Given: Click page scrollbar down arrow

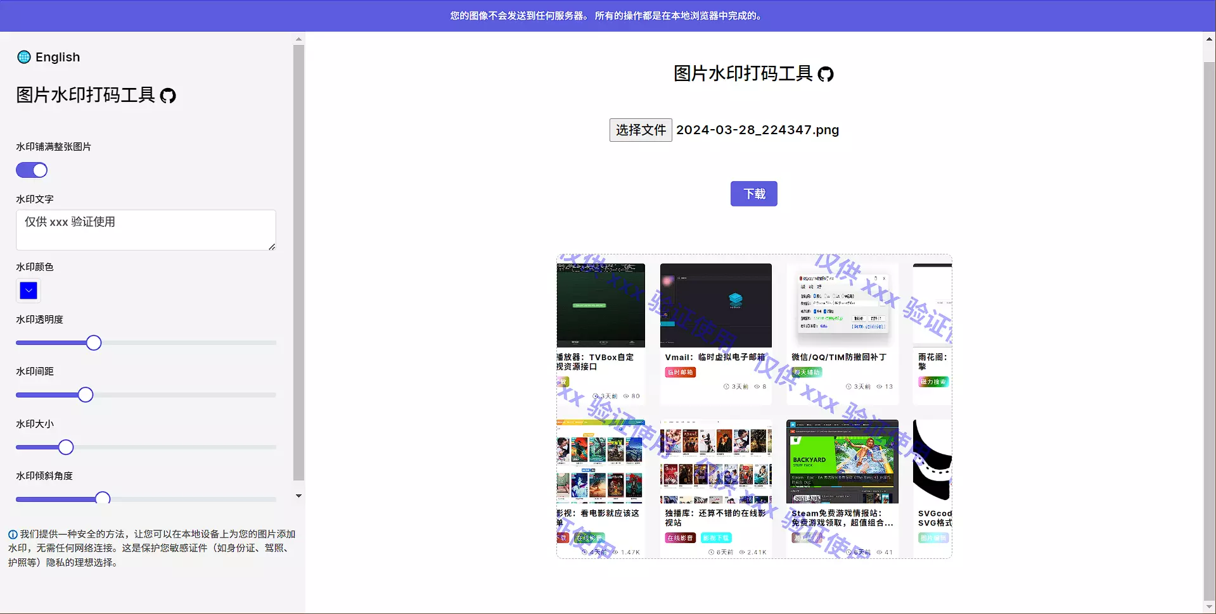Looking at the screenshot, I should (x=1209, y=606).
